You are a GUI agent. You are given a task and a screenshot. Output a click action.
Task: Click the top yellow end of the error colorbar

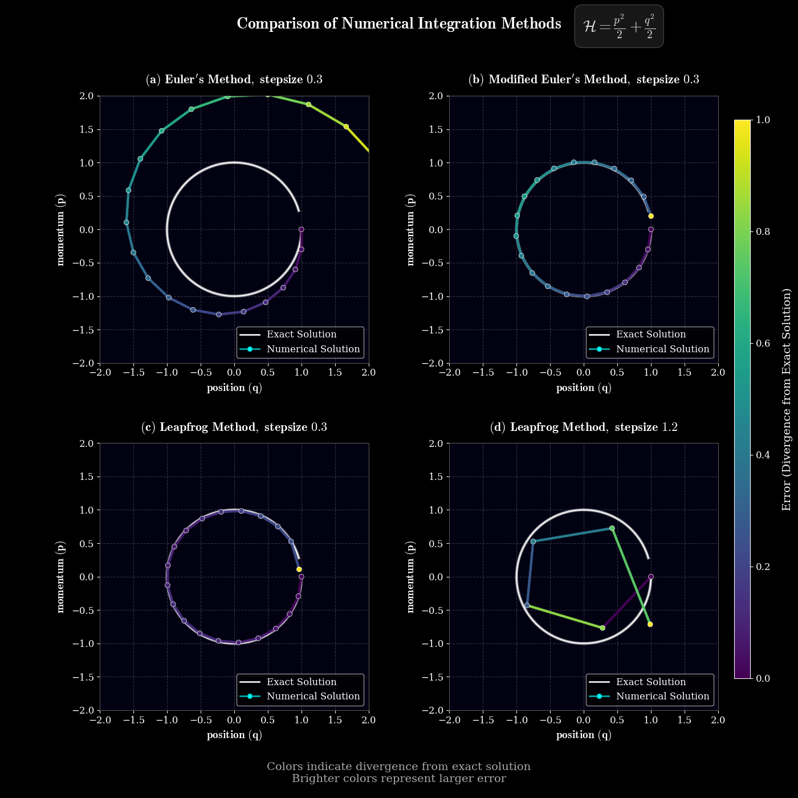[742, 123]
